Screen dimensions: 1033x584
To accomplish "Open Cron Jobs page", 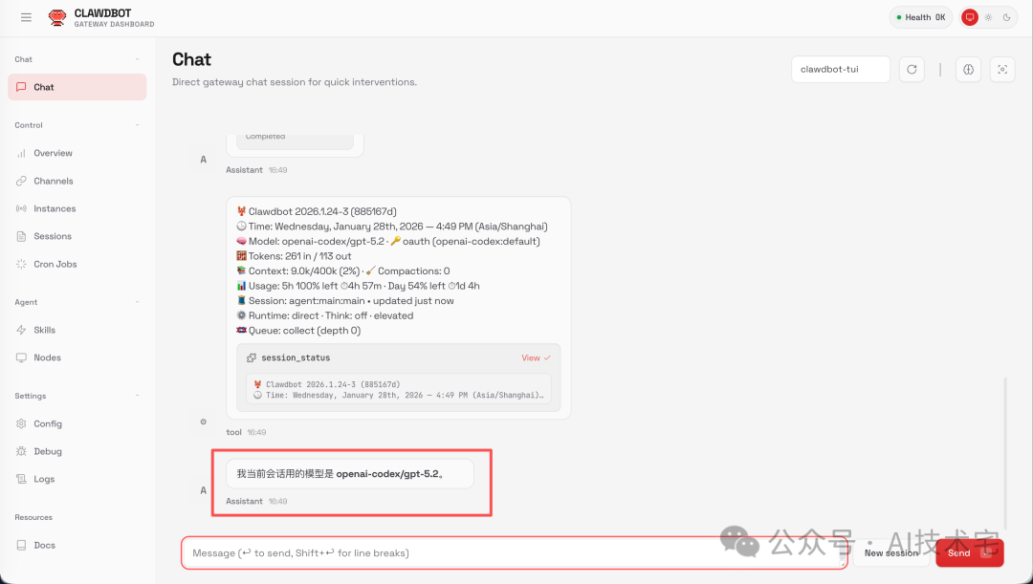I will pos(77,264).
